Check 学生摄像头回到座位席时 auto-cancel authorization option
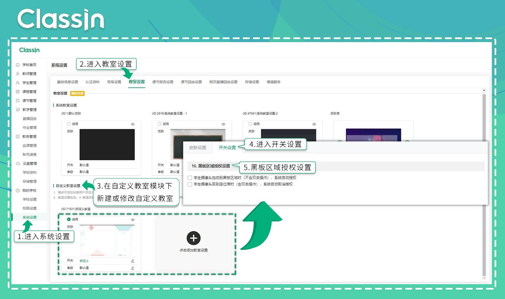This screenshot has height=299, width=505. pos(190,184)
